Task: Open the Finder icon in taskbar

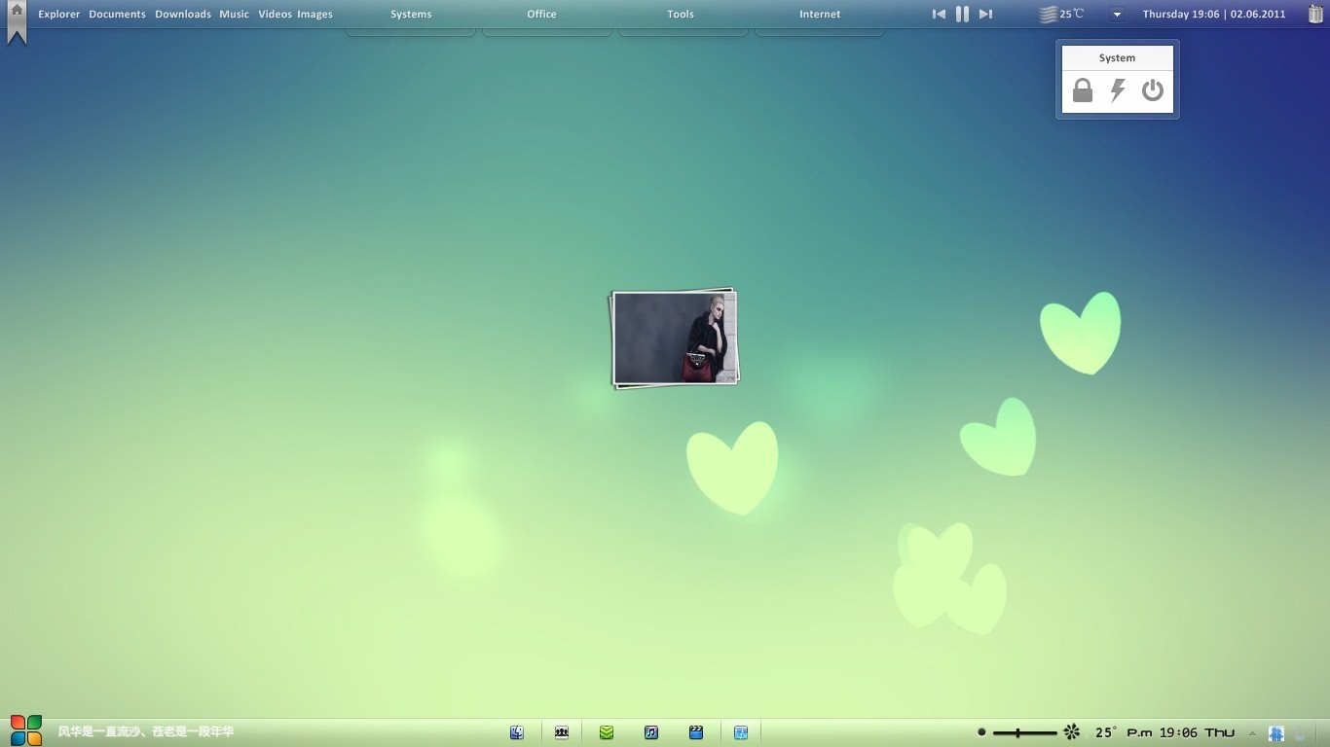Action: (x=517, y=732)
